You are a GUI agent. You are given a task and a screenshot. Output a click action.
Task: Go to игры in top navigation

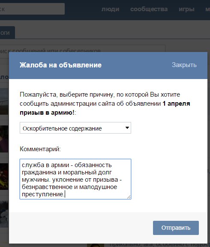click(x=186, y=9)
